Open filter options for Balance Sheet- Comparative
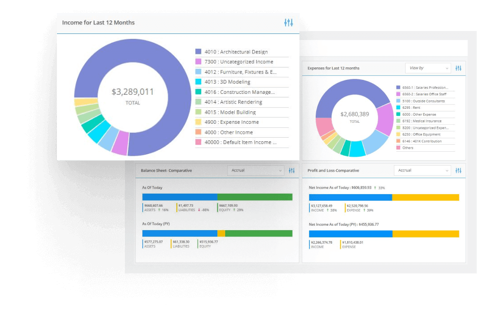The image size is (477, 321). 292,170
